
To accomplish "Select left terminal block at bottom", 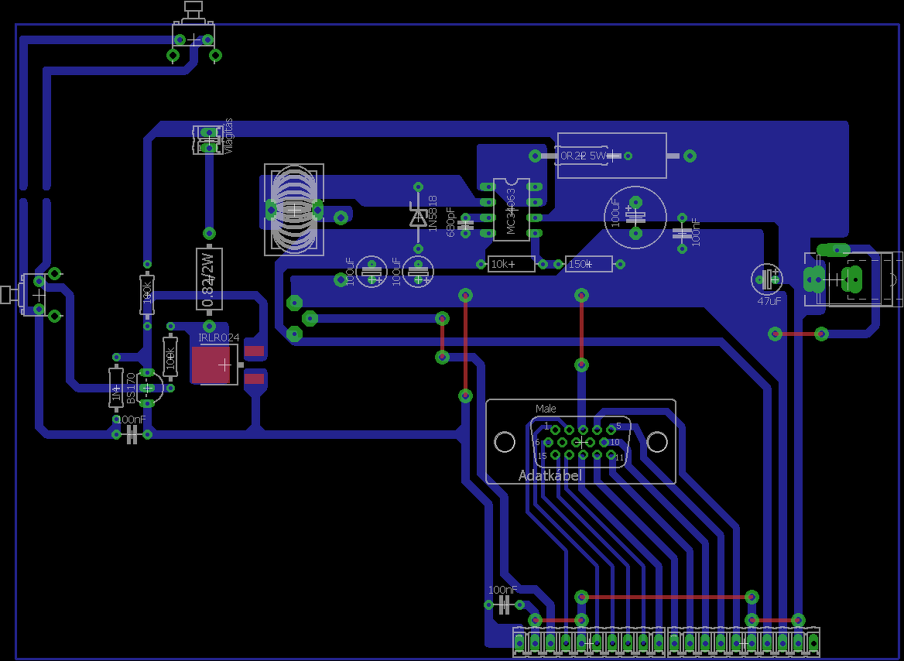I will click(x=589, y=642).
